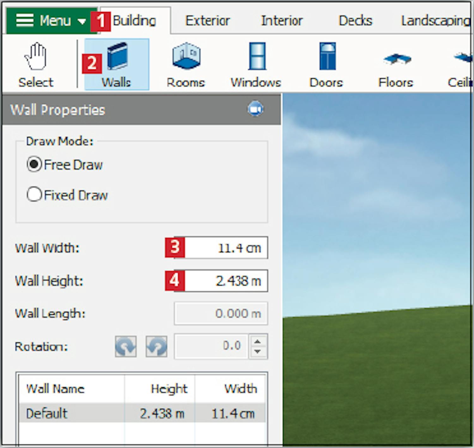Switch to the Exterior tab
The height and width of the screenshot is (448, 474).
pos(208,21)
